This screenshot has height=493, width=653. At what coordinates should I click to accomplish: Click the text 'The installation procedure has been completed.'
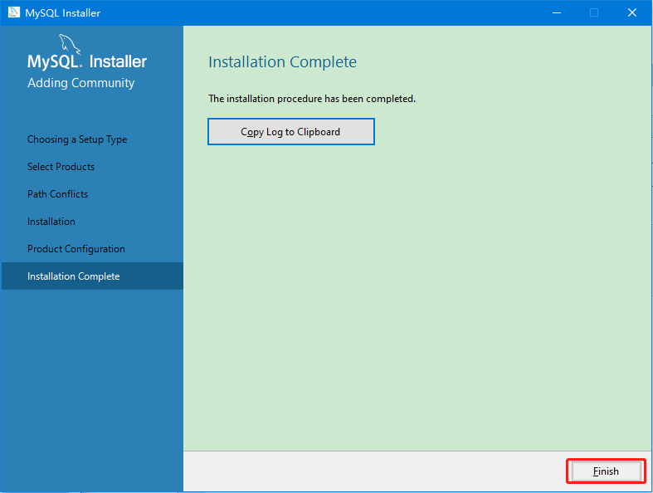click(x=312, y=99)
